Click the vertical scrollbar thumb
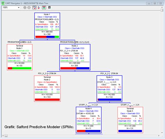The width and height of the screenshot is (165, 139). (x=162, y=10)
